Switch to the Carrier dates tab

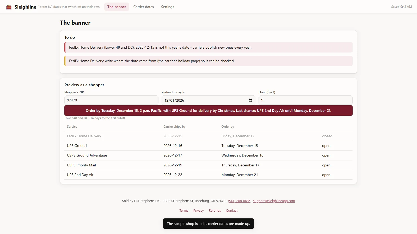coord(144,7)
